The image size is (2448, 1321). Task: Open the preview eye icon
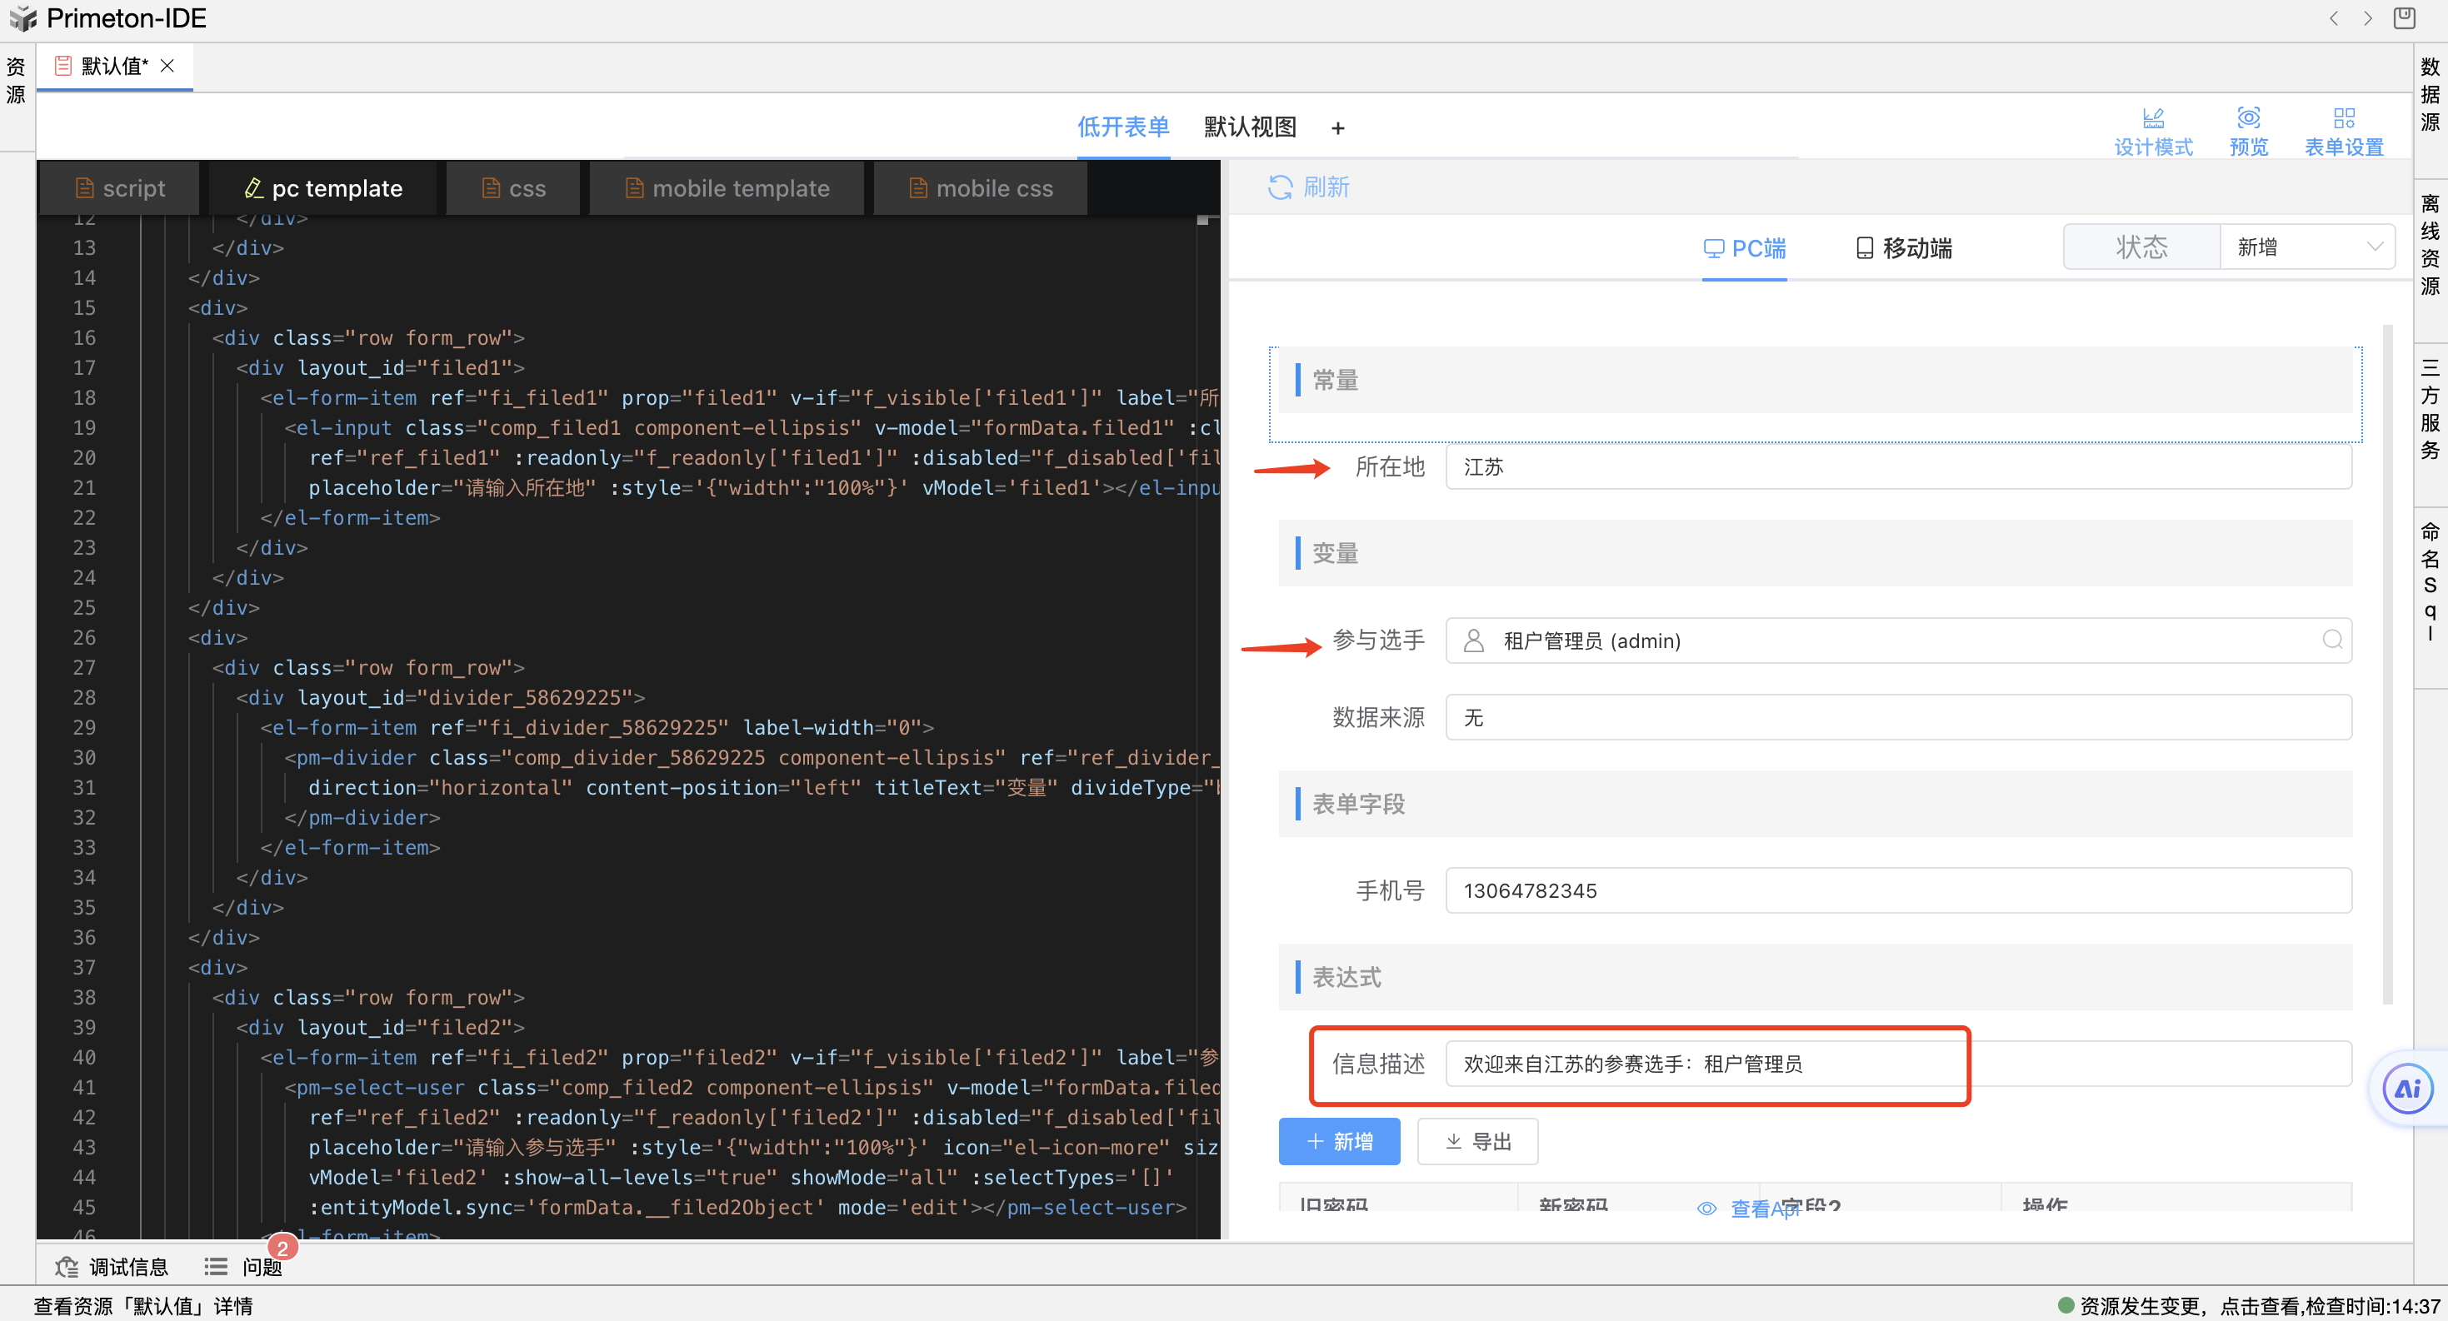pos(2248,119)
